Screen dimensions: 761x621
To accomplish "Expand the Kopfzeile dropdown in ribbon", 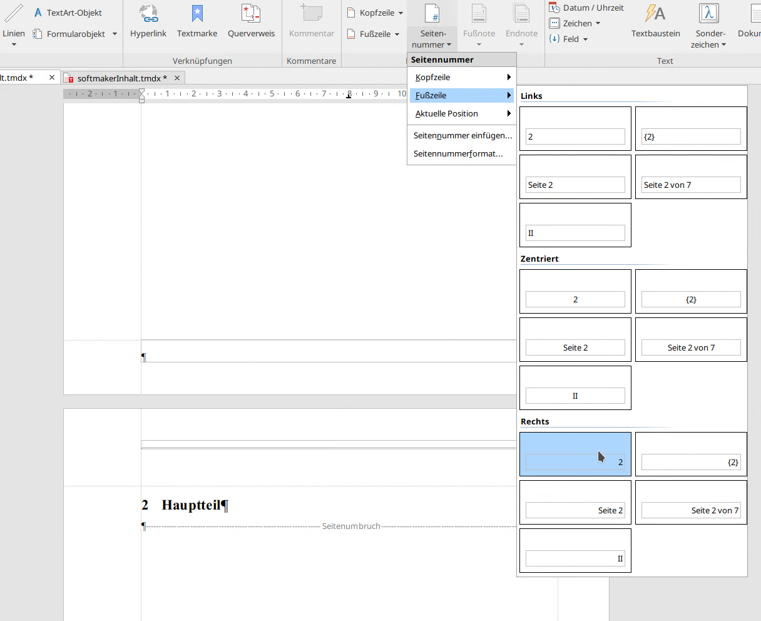I will pos(401,13).
